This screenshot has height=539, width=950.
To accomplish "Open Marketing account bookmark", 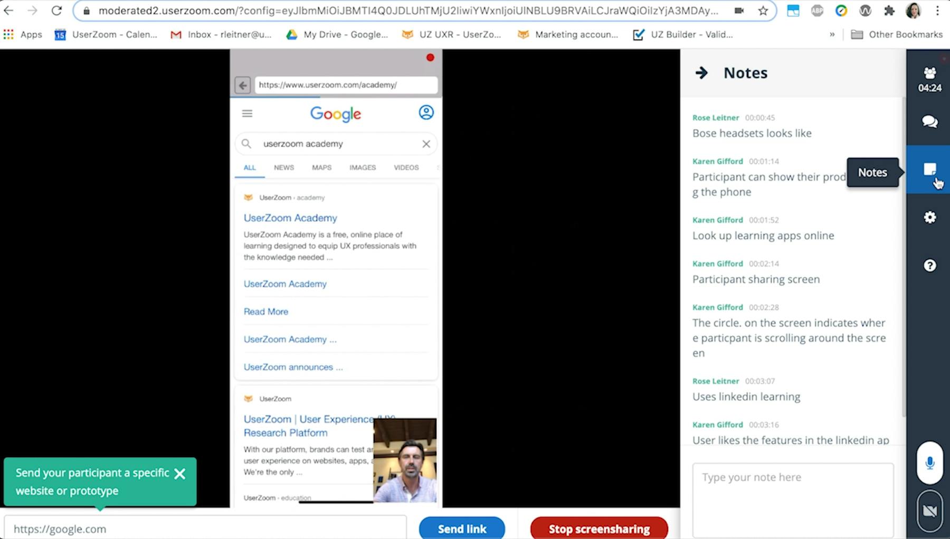I will click(x=567, y=34).
